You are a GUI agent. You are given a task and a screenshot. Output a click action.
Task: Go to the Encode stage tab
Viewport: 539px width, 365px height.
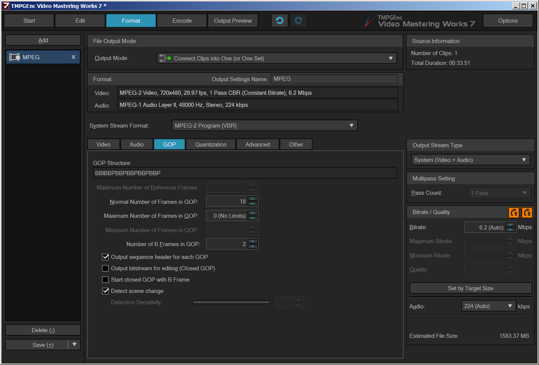coord(182,21)
